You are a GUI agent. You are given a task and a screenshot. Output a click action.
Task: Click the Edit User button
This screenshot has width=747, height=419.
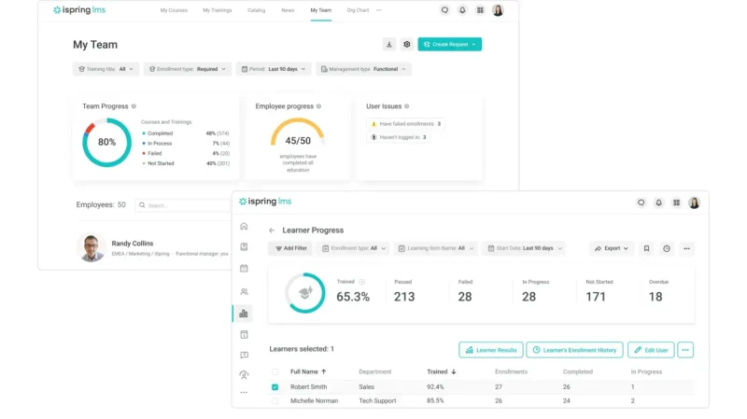pyautogui.click(x=651, y=350)
